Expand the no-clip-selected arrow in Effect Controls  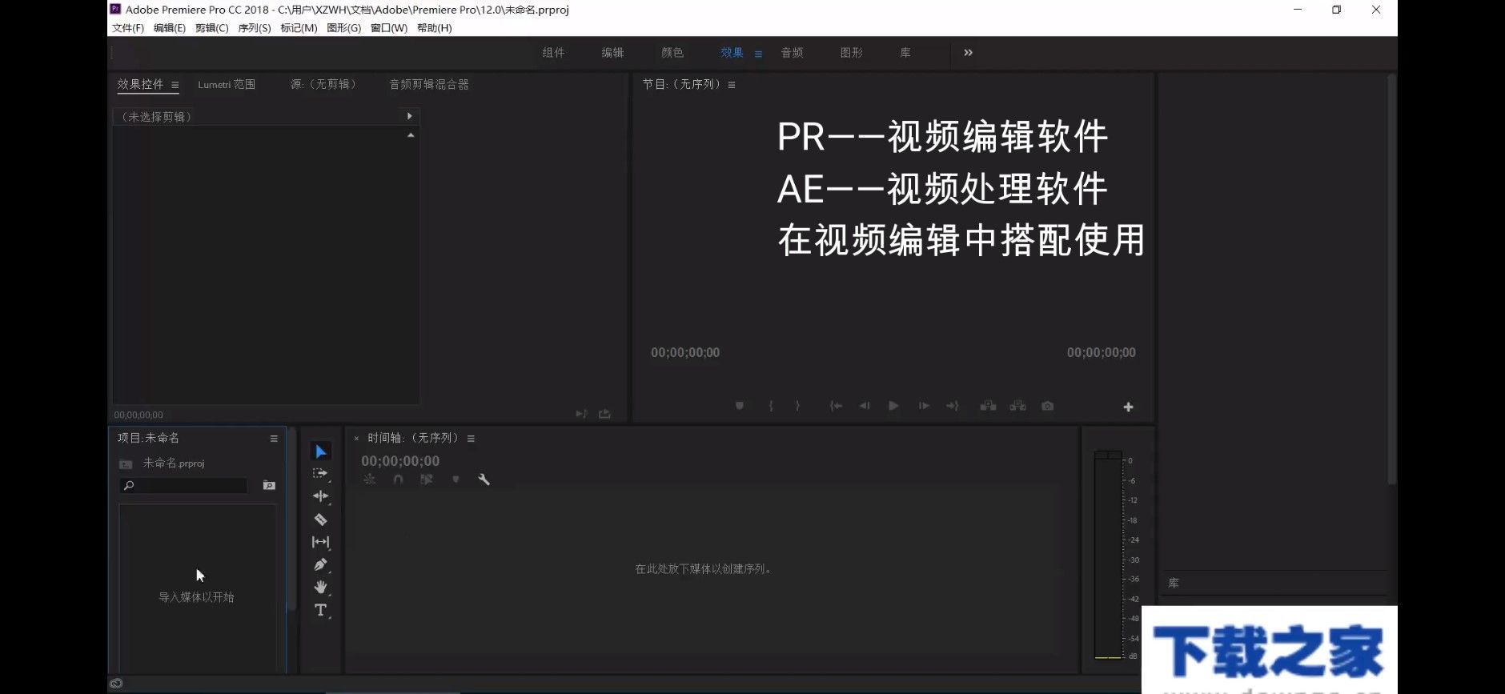pos(409,116)
